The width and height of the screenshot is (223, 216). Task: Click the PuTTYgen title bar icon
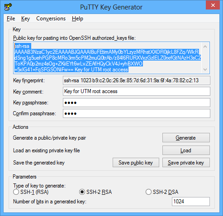click(8, 7)
